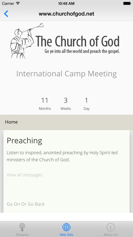Tap the www.churchofgod.net page title
This screenshot has height=237, width=133.
click(x=66, y=14)
